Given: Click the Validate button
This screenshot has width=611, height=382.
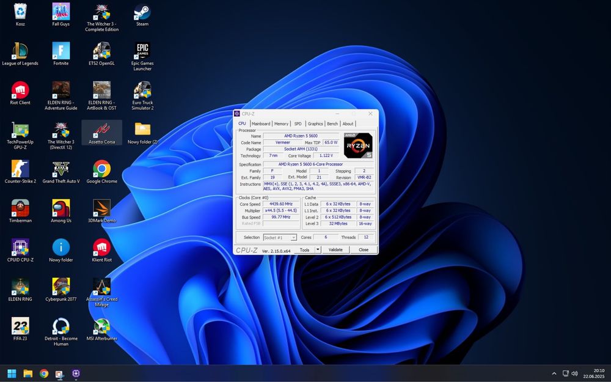Looking at the screenshot, I should coord(335,250).
